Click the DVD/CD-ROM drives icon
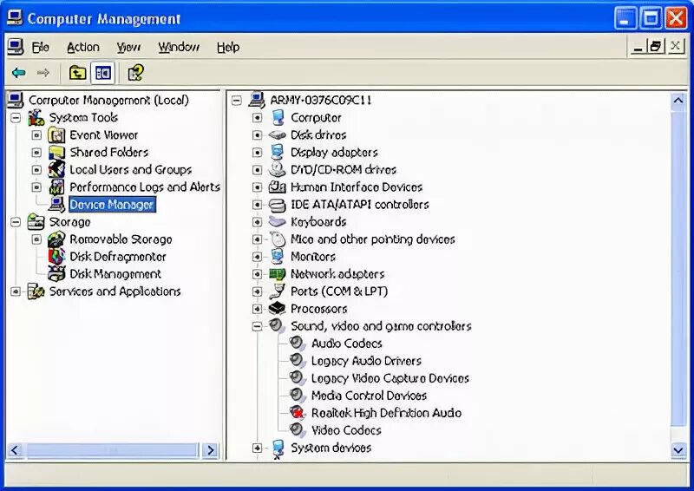Image resolution: width=694 pixels, height=491 pixels. click(x=277, y=169)
